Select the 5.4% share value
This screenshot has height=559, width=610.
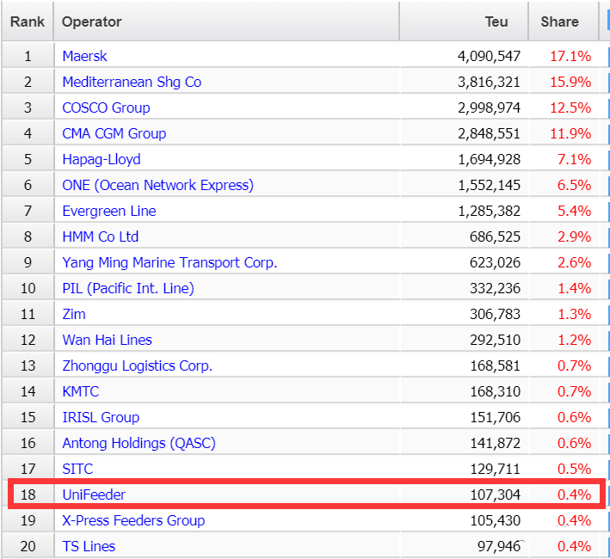click(x=574, y=211)
